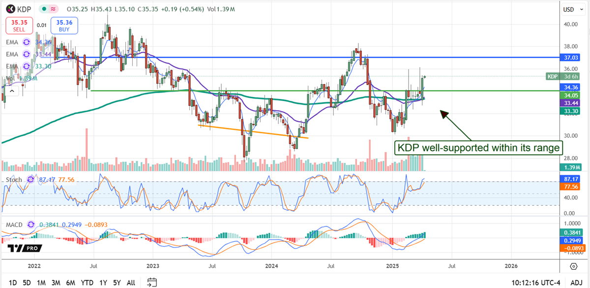Click refresh icon beside EMA 33.44
Screen dimensions: 590x288
(x=27, y=54)
